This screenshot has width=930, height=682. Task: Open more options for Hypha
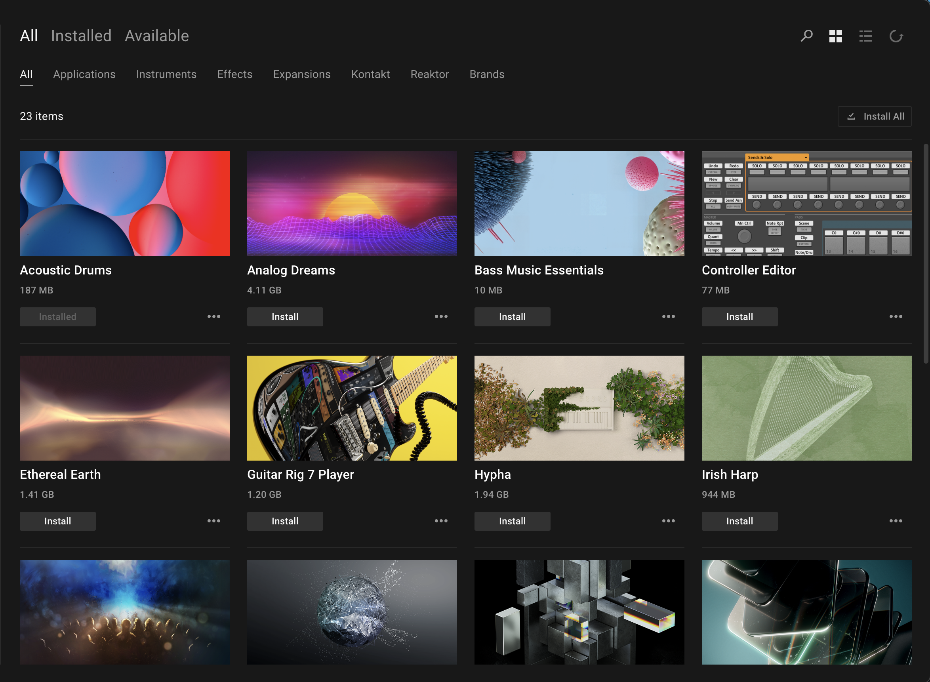click(x=668, y=521)
